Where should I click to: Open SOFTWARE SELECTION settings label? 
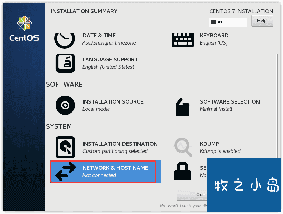click(230, 101)
